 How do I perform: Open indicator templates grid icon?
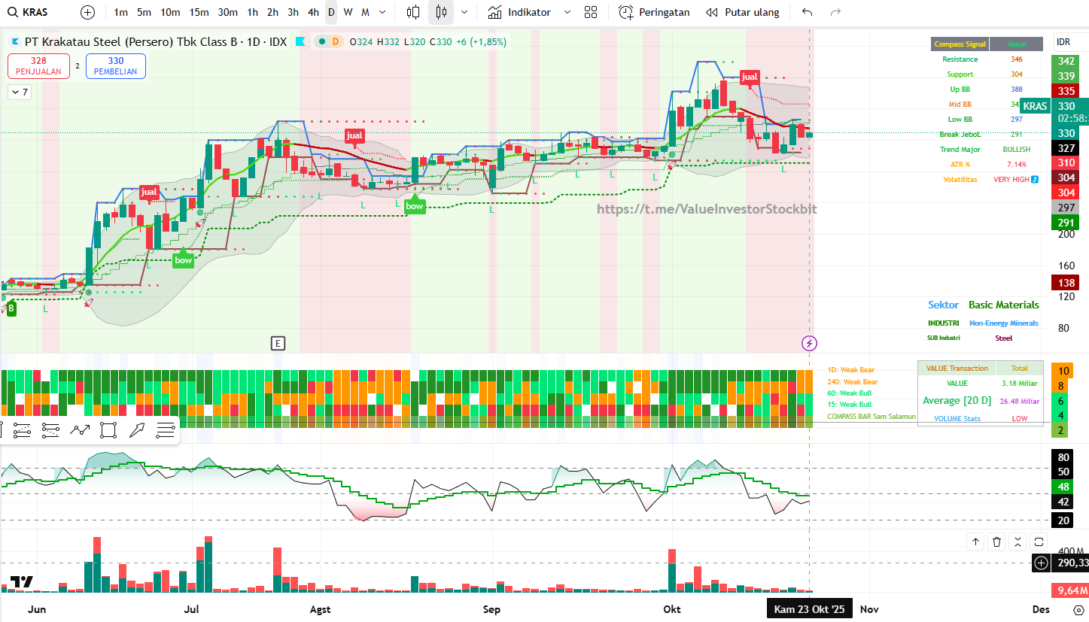[x=591, y=12]
